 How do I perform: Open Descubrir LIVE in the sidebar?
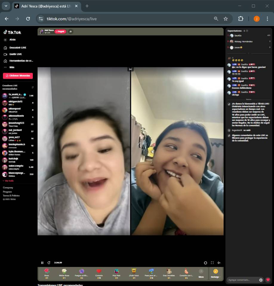(x=18, y=48)
